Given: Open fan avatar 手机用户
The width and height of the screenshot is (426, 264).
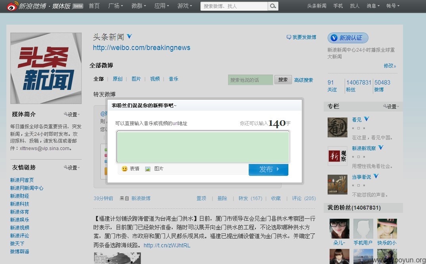Looking at the screenshot, I should 363,229.
